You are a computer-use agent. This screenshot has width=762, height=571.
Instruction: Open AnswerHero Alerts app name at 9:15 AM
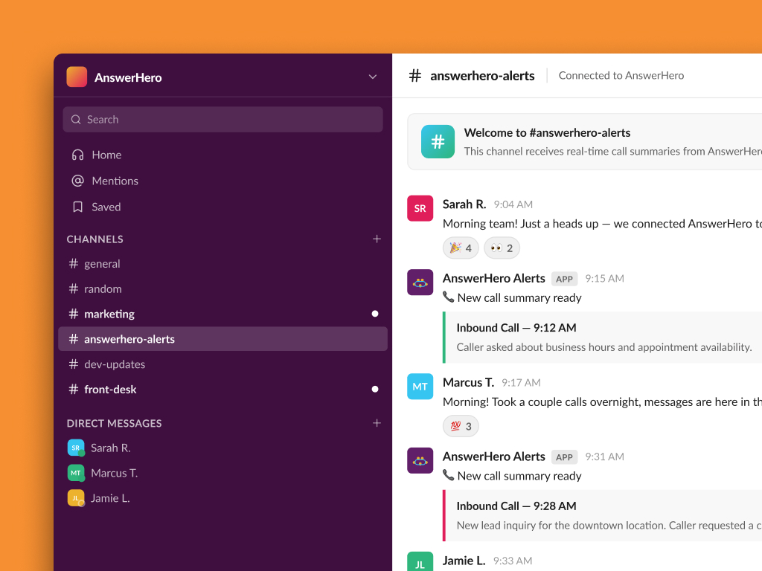pyautogui.click(x=494, y=278)
